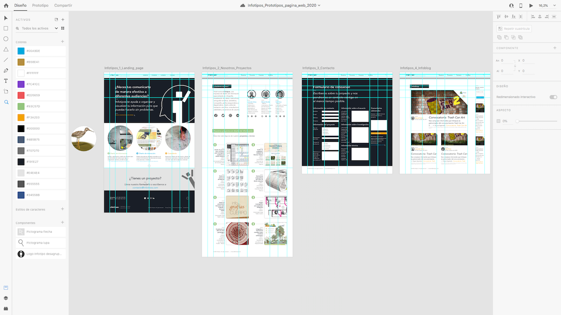The image size is (561, 315).
Task: Toggle Redimensionado interactivo switch
Action: pyautogui.click(x=554, y=97)
